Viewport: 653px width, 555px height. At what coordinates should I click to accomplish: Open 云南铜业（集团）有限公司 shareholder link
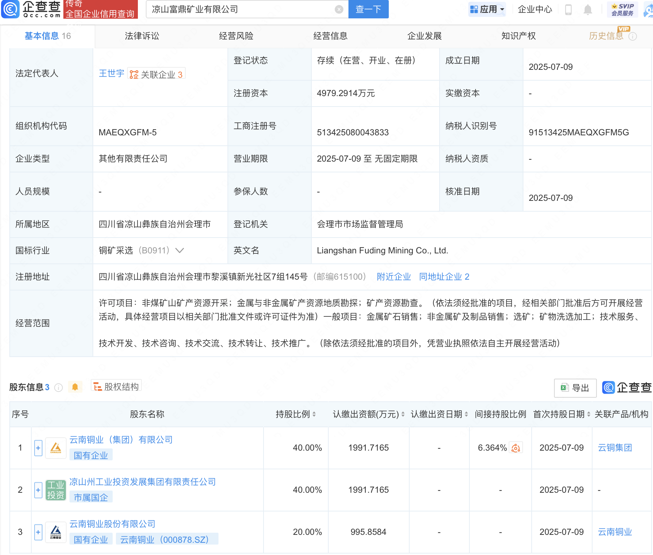[121, 440]
